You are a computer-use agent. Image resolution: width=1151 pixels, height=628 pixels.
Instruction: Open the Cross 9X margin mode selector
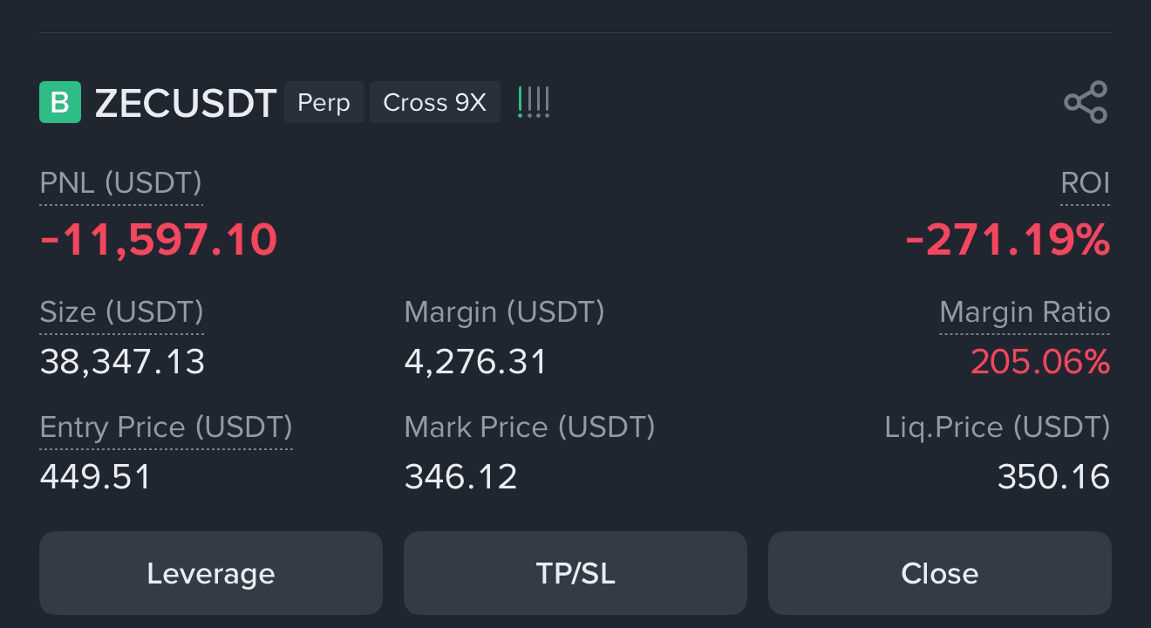(x=434, y=102)
